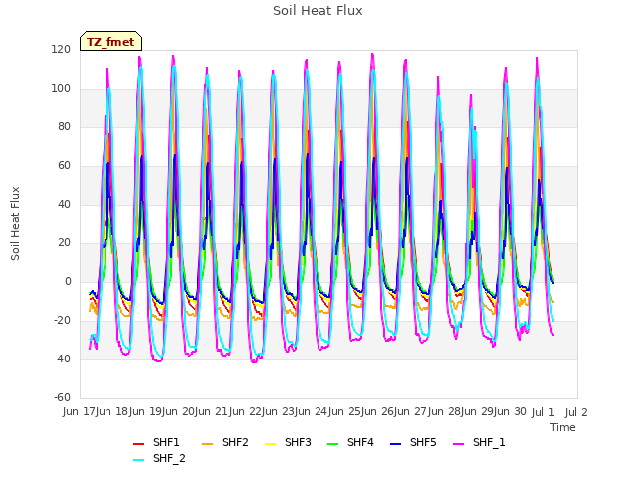The width and height of the screenshot is (637, 478).
Task: Click the green SHF4 legend swatch
Action: [332, 444]
